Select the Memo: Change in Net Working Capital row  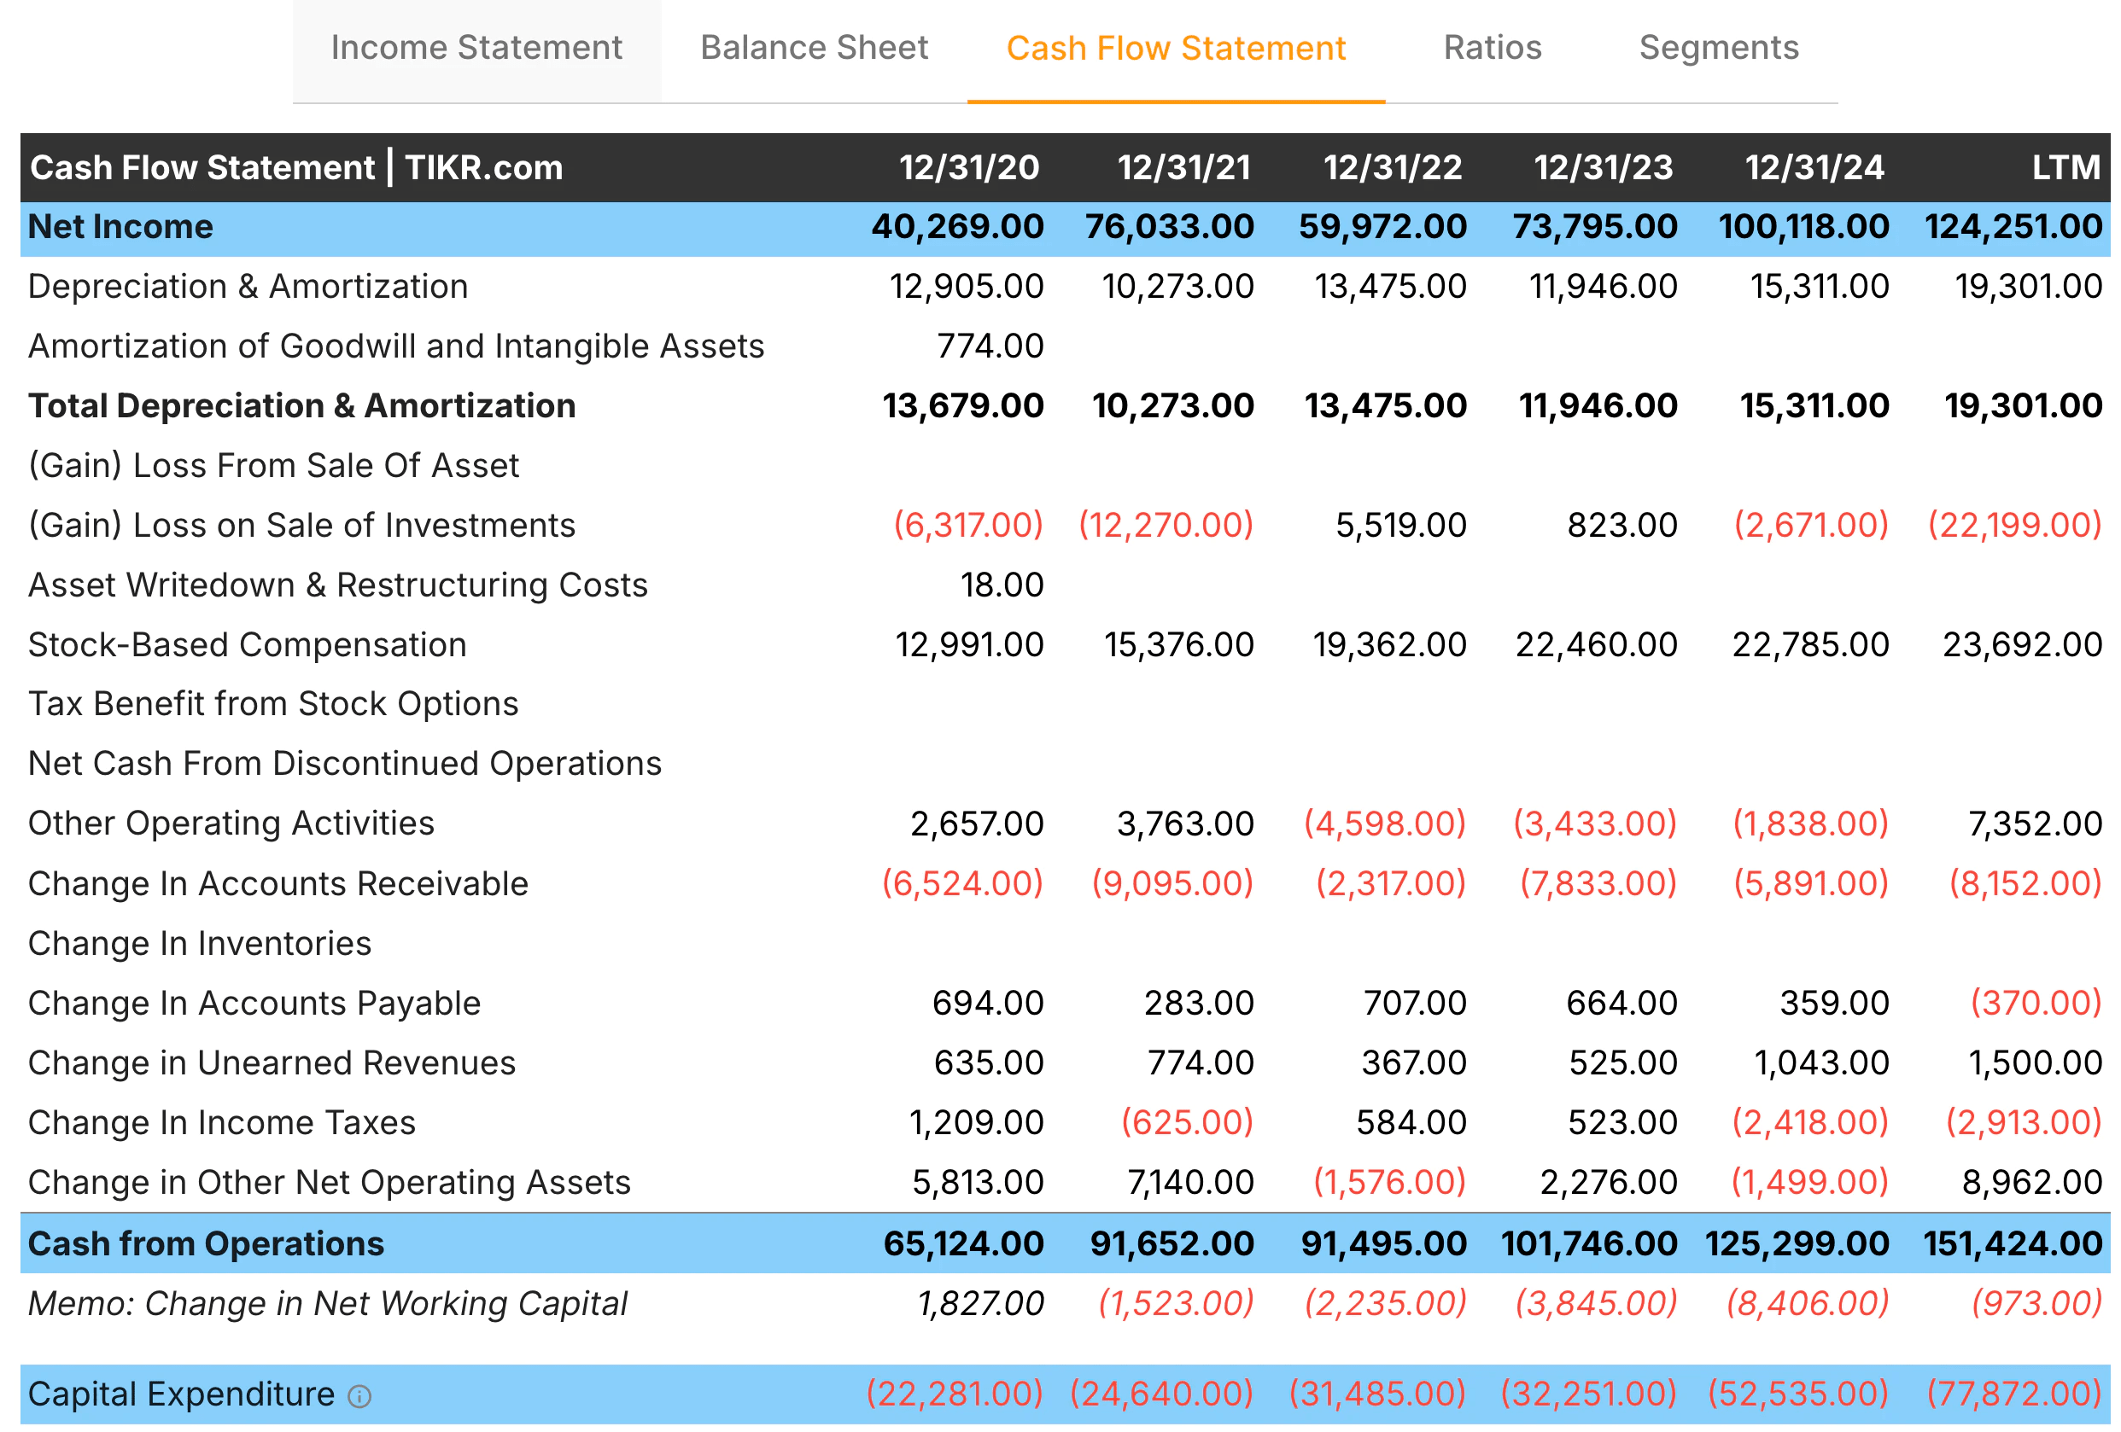pyautogui.click(x=327, y=1302)
